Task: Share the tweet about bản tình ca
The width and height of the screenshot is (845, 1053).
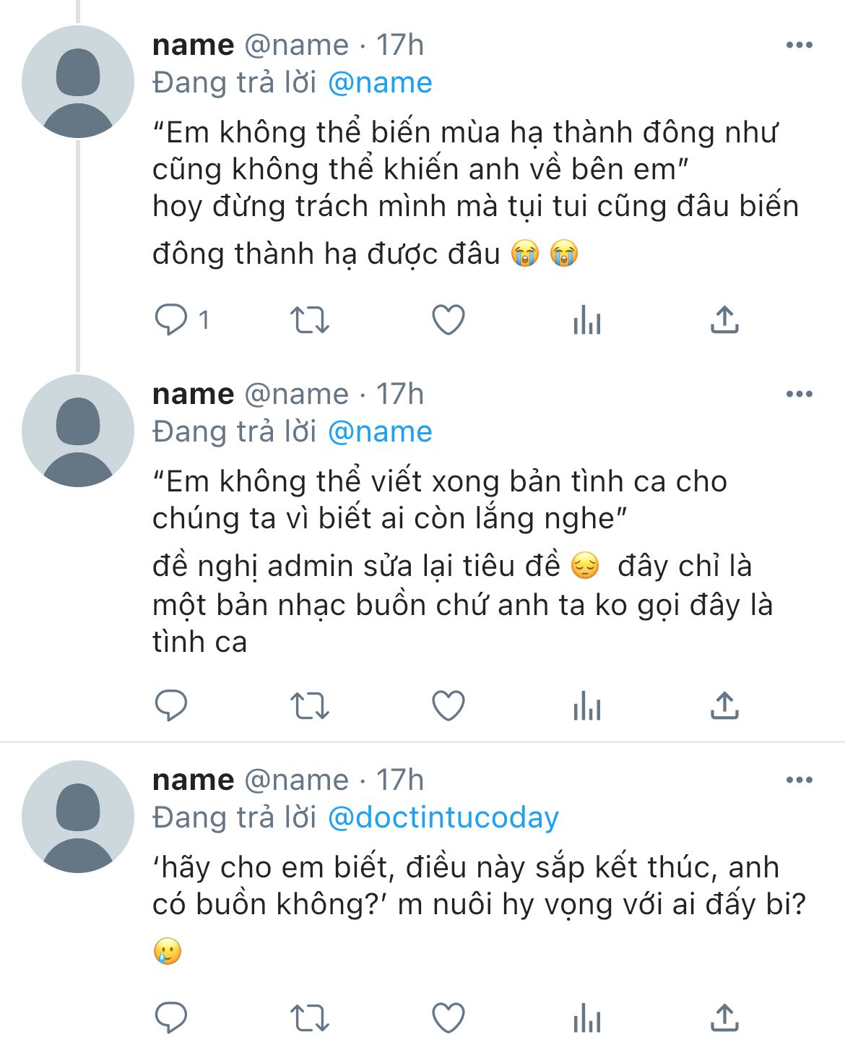Action: (x=724, y=705)
